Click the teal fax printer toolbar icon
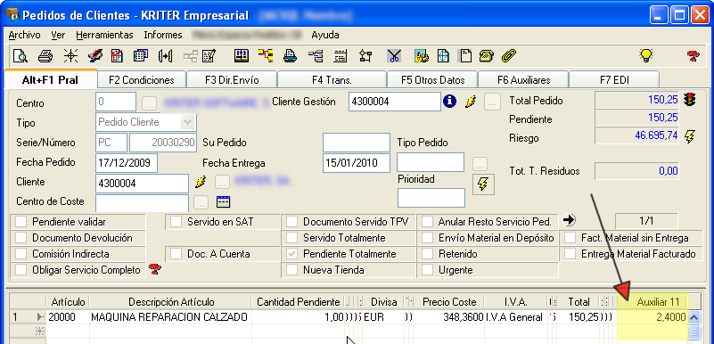 pos(290,56)
